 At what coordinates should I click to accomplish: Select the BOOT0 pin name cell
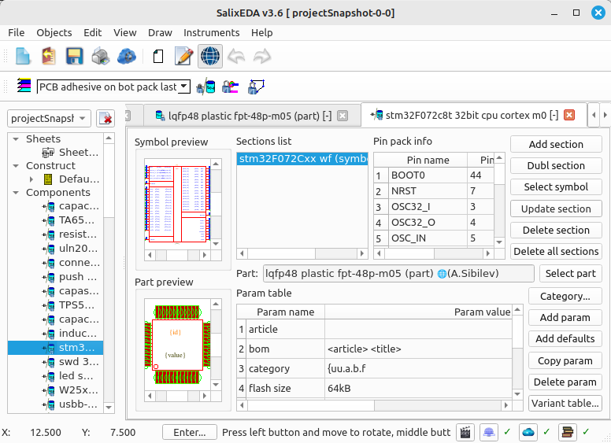(x=428, y=175)
